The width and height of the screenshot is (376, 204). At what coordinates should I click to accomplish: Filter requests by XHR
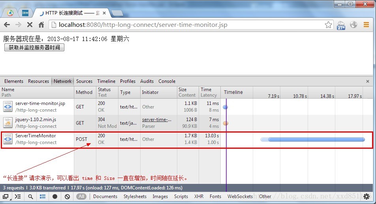199,197
